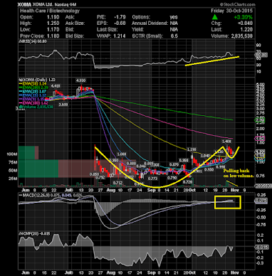Click the SCTR (Small) value 6.5
Screen dimensions: 272x276
(174, 36)
